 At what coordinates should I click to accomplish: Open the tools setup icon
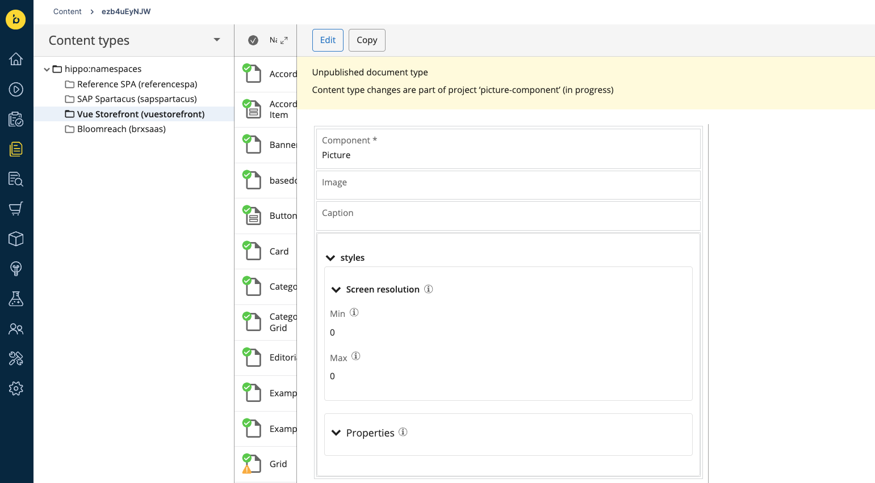16,358
